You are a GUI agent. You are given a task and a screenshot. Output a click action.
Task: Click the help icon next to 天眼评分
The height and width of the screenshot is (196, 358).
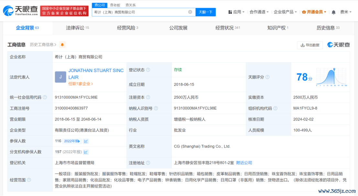click(x=267, y=77)
